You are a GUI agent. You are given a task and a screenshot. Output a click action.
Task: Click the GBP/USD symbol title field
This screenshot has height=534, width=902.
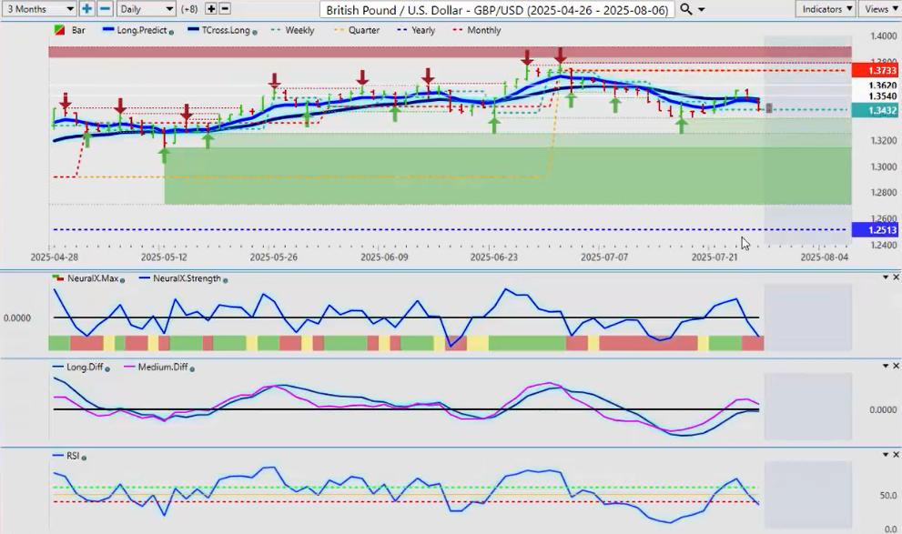pos(497,9)
